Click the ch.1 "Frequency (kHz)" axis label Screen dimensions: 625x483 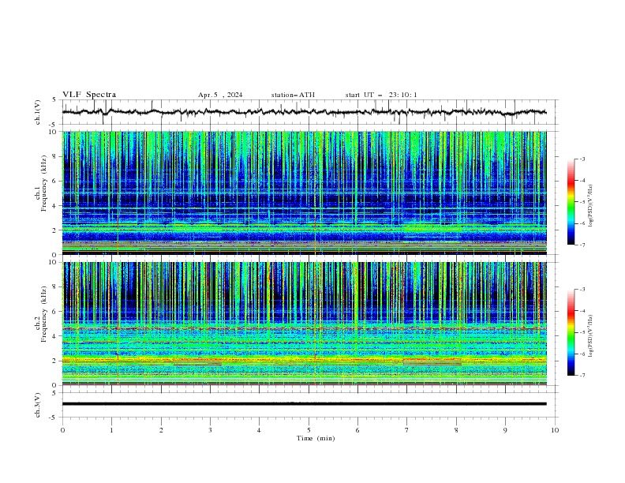coord(43,183)
